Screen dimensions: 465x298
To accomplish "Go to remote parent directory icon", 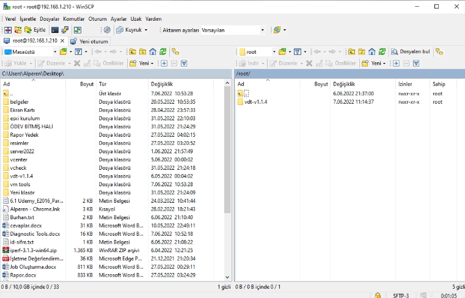I will point(351,52).
